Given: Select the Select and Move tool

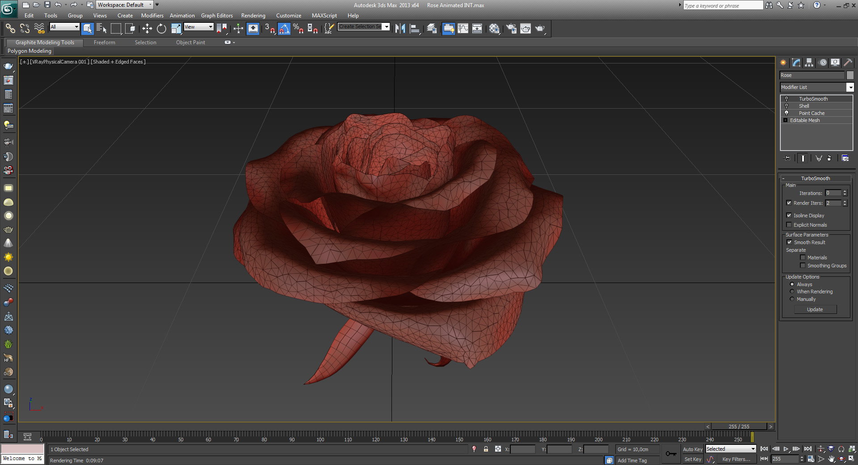Looking at the screenshot, I should [147, 29].
